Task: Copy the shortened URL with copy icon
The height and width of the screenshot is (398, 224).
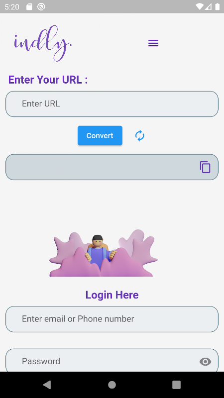Action: pos(205,167)
